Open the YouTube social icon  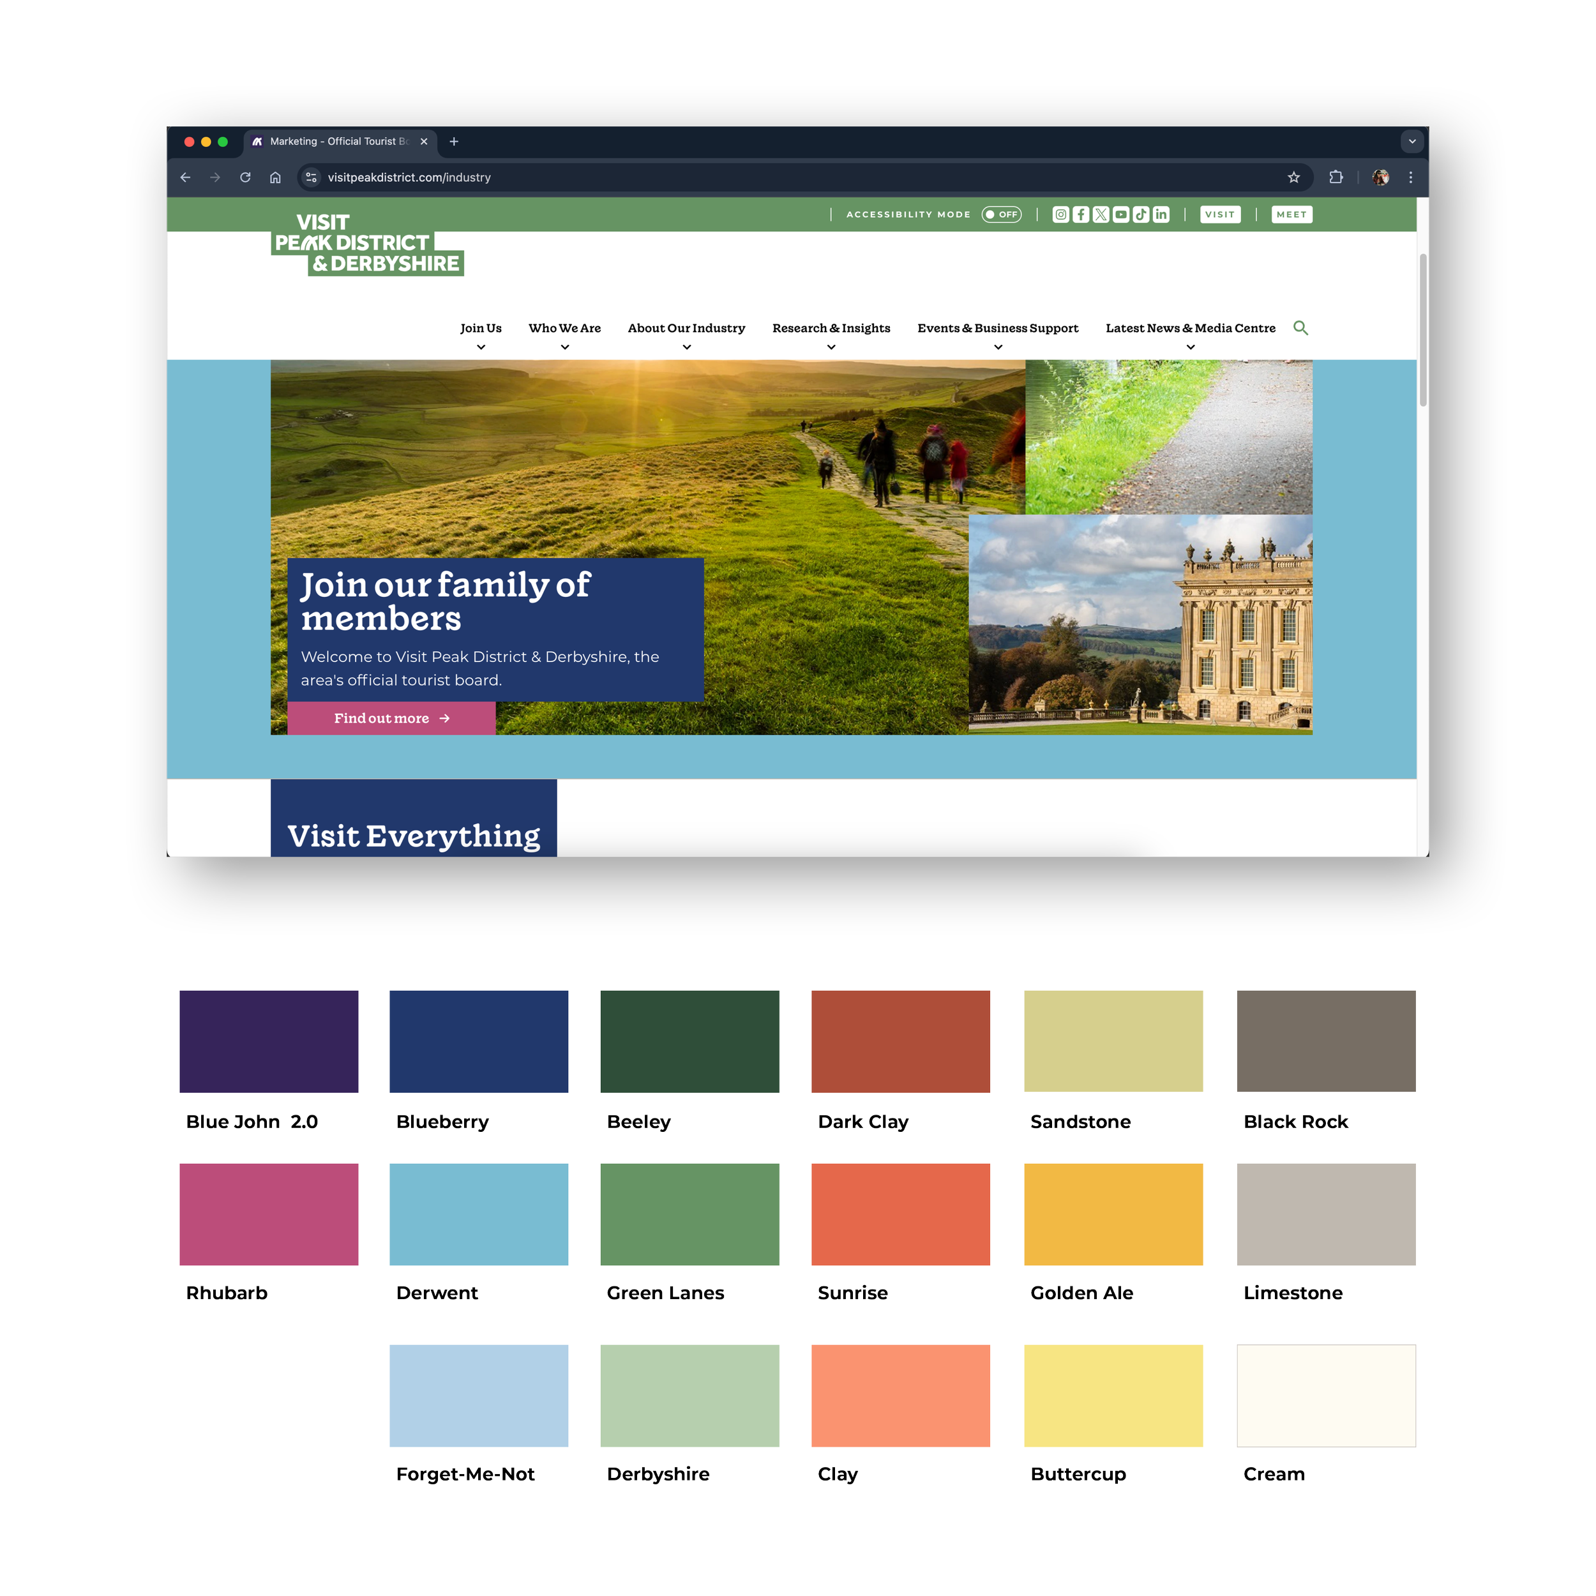1121,215
